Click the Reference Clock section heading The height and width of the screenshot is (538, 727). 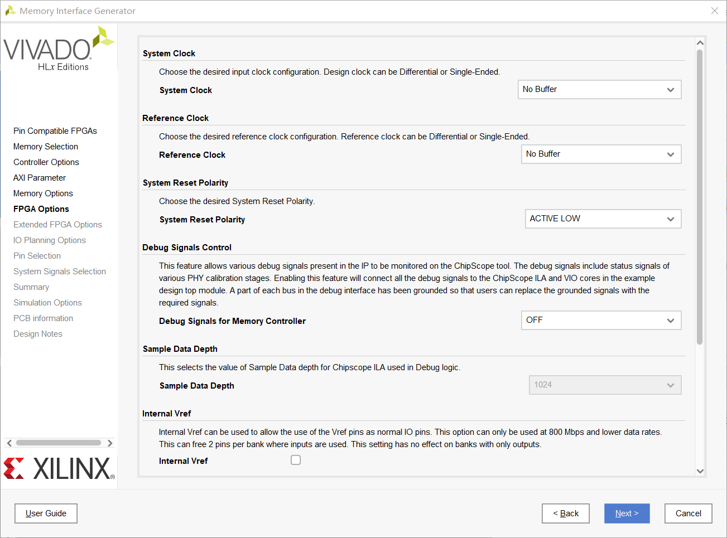pyautogui.click(x=175, y=118)
